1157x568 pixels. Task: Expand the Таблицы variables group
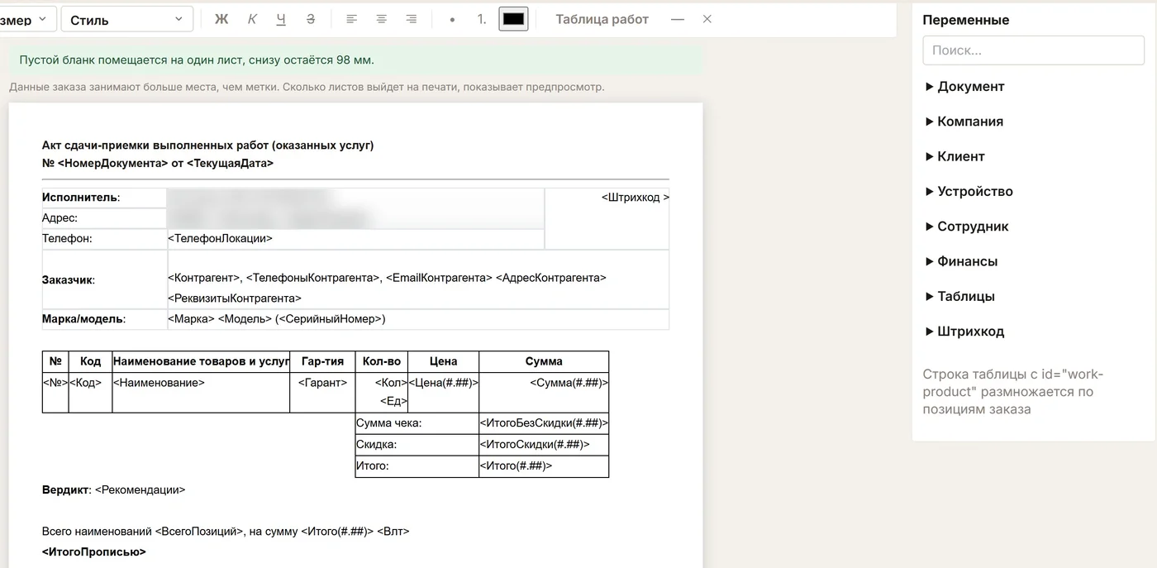959,297
